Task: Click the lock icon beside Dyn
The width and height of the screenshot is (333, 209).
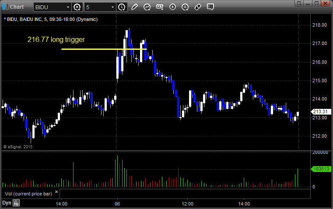Action: click(x=16, y=203)
